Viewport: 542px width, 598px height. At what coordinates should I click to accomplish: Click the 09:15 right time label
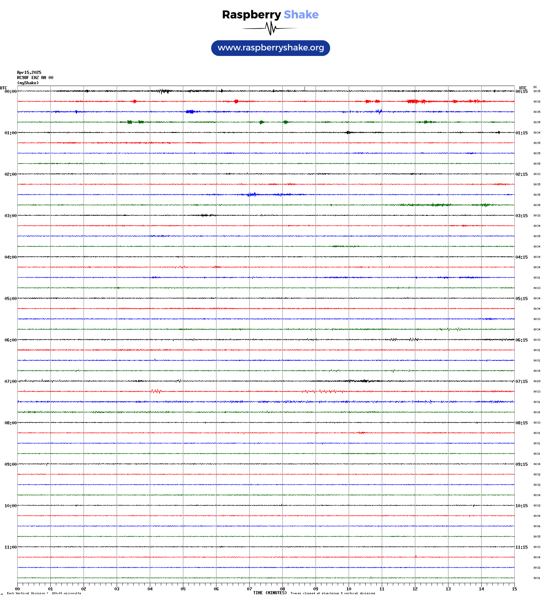(522, 464)
